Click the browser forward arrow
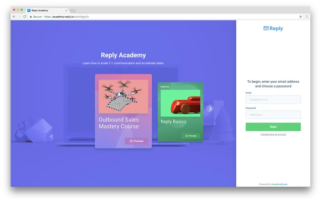Image resolution: width=321 pixels, height=202 pixels. 19,16
